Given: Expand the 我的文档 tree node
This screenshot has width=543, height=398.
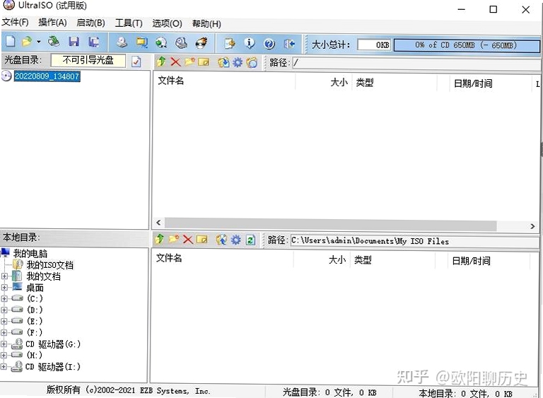Looking at the screenshot, I should (x=4, y=276).
